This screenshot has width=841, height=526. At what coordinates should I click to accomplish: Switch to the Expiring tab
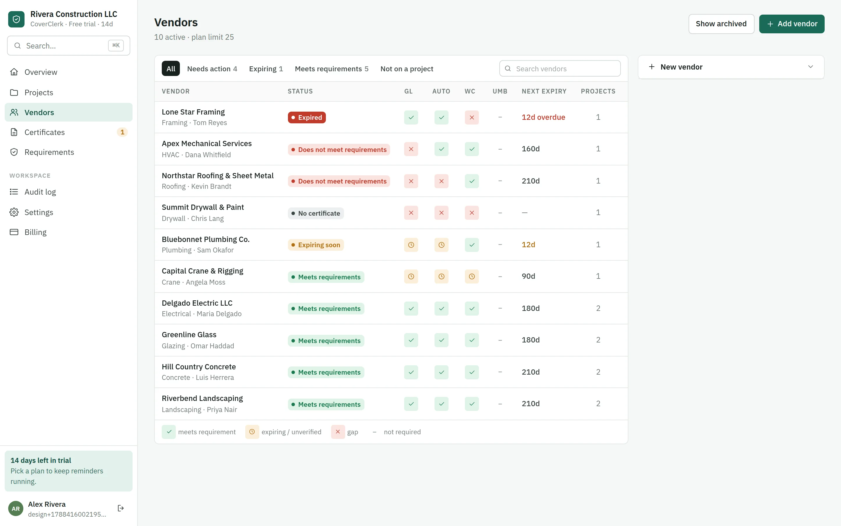pos(266,69)
